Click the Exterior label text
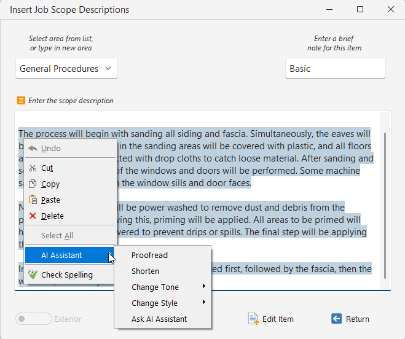Screen dimensions: 405x339 tap(68, 319)
